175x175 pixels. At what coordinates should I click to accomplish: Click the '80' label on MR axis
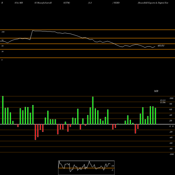click(171, 104)
